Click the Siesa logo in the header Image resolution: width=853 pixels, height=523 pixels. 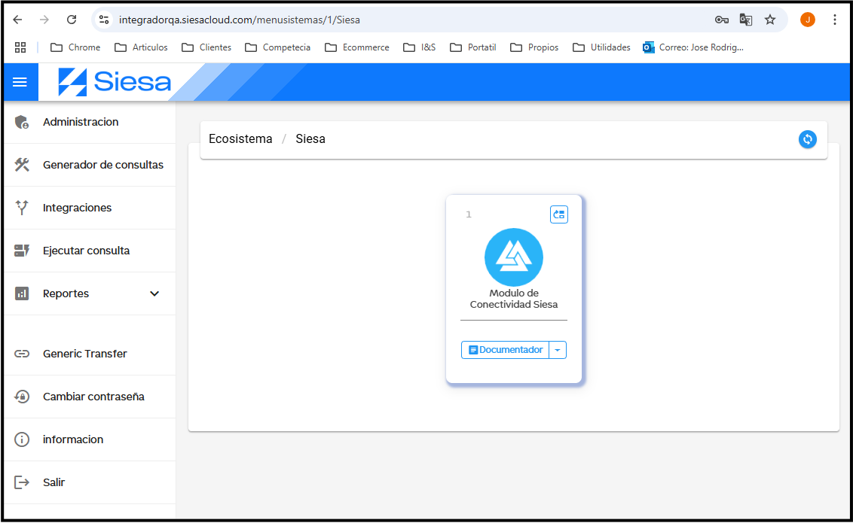point(115,82)
